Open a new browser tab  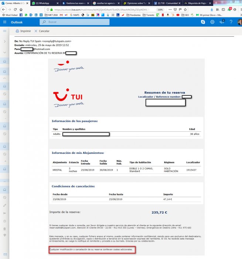coord(216,3)
